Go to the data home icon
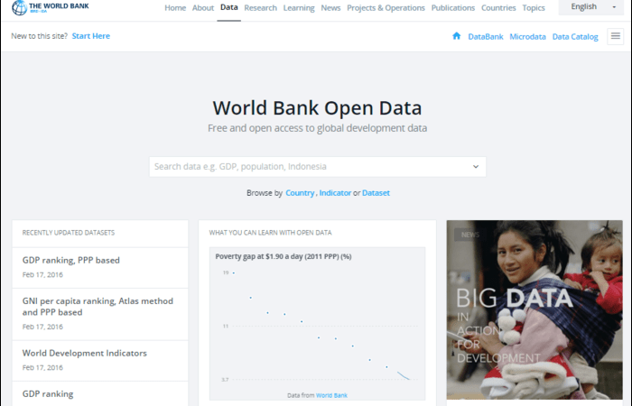The width and height of the screenshot is (632, 406). click(x=456, y=36)
